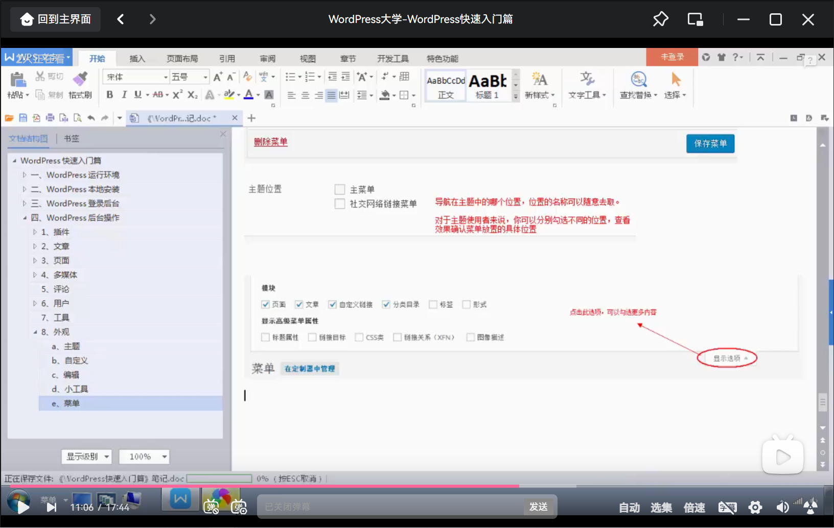The image size is (834, 528).
Task: Open the 开发工具 ribbon tab
Action: pyautogui.click(x=392, y=59)
